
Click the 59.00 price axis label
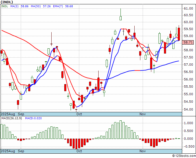189,36
